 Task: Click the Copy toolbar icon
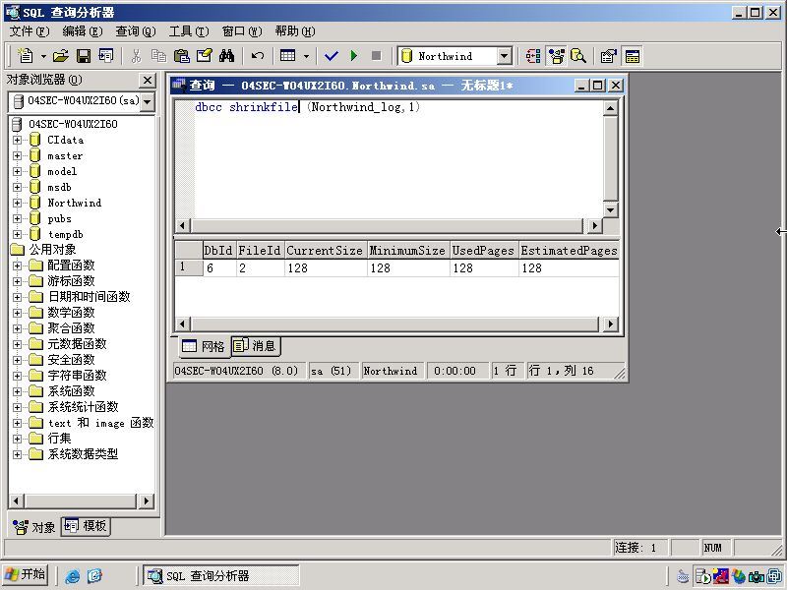(x=158, y=56)
